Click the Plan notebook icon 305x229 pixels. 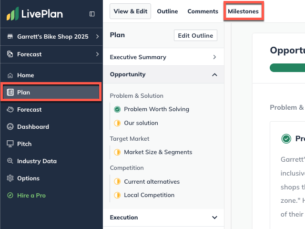[10, 92]
